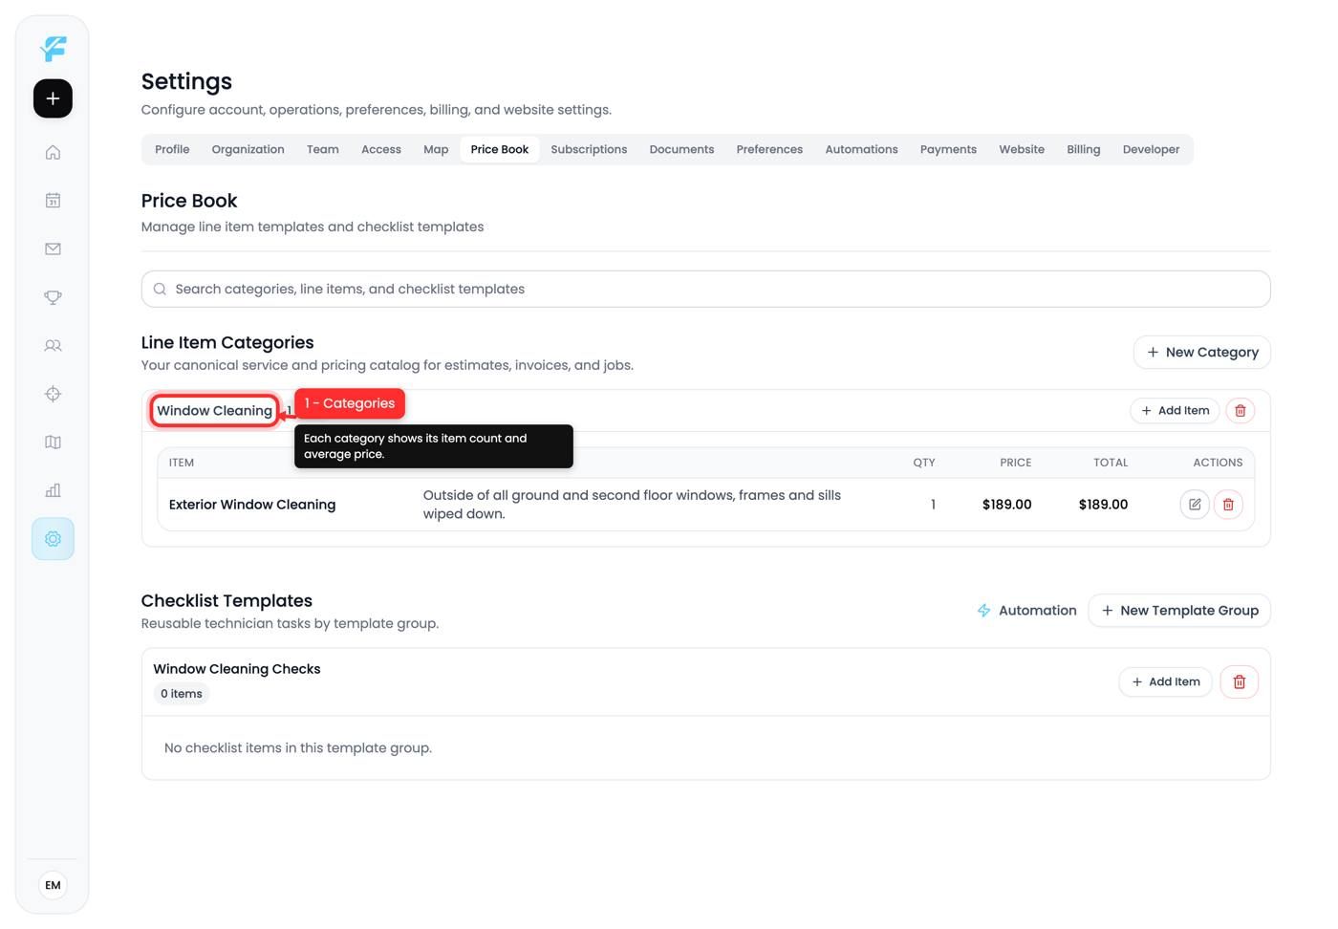Switch to the Subscriptions tab

point(589,149)
